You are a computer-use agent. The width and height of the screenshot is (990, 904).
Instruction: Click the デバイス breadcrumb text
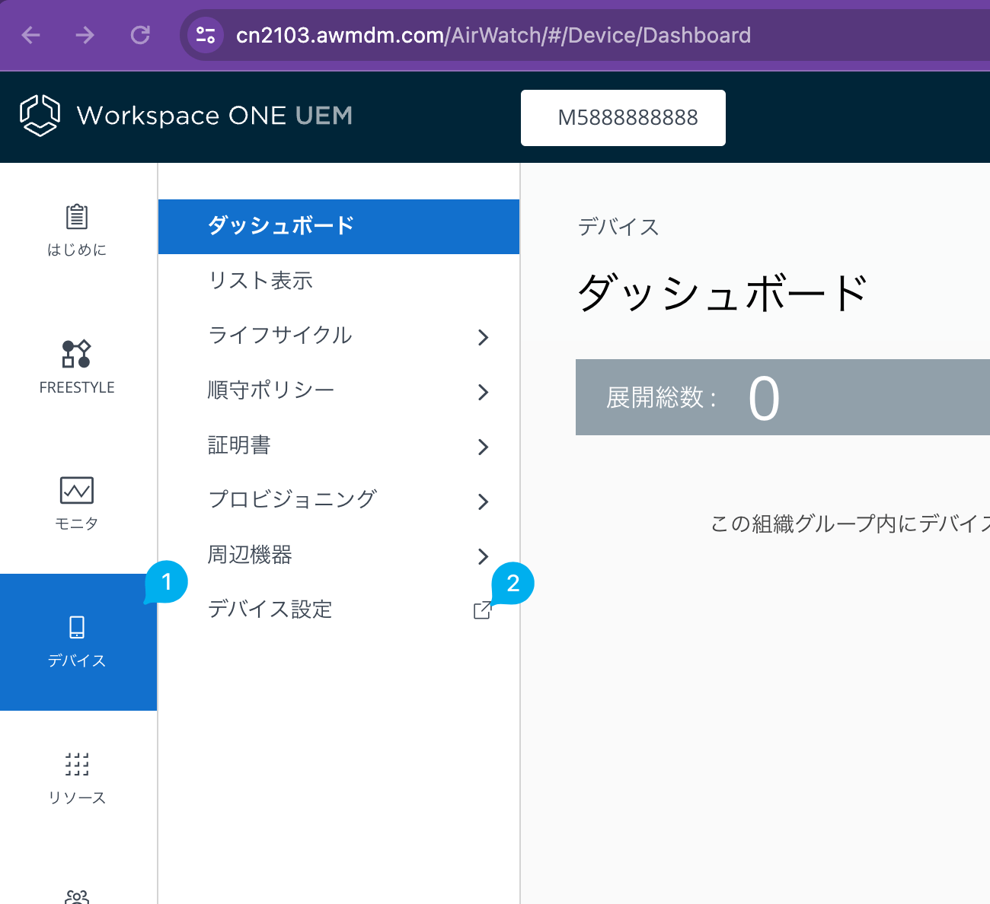click(x=618, y=227)
